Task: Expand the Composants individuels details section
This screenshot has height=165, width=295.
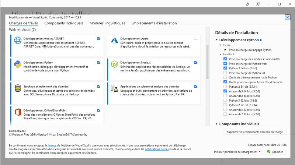Action: (x=216, y=124)
